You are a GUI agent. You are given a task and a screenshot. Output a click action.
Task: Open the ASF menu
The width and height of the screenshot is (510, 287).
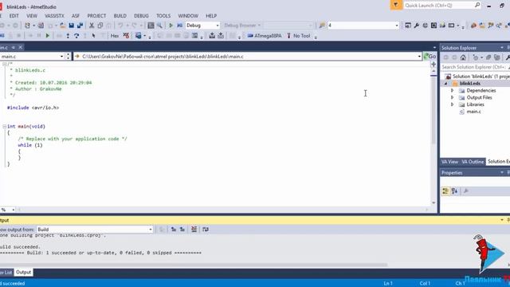point(76,16)
